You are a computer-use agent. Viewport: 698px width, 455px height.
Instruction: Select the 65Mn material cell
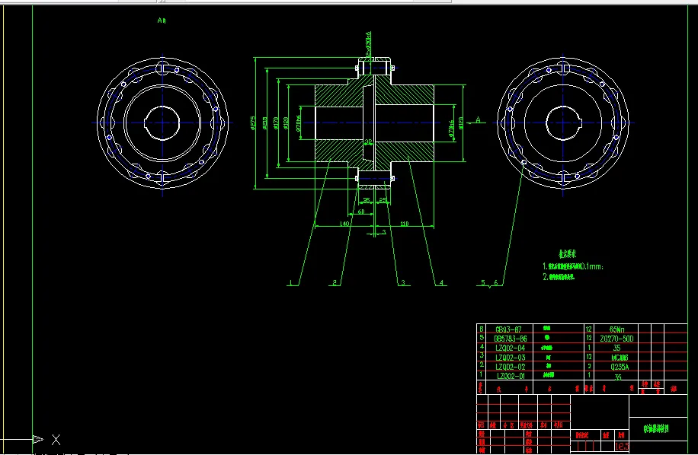(616, 329)
